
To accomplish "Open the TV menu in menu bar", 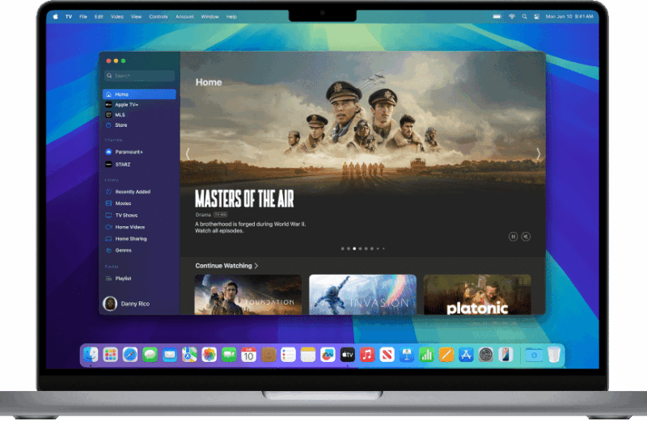I will (x=69, y=17).
